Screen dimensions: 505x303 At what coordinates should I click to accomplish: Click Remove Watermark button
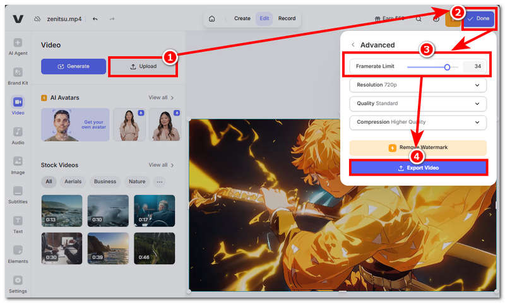point(418,148)
